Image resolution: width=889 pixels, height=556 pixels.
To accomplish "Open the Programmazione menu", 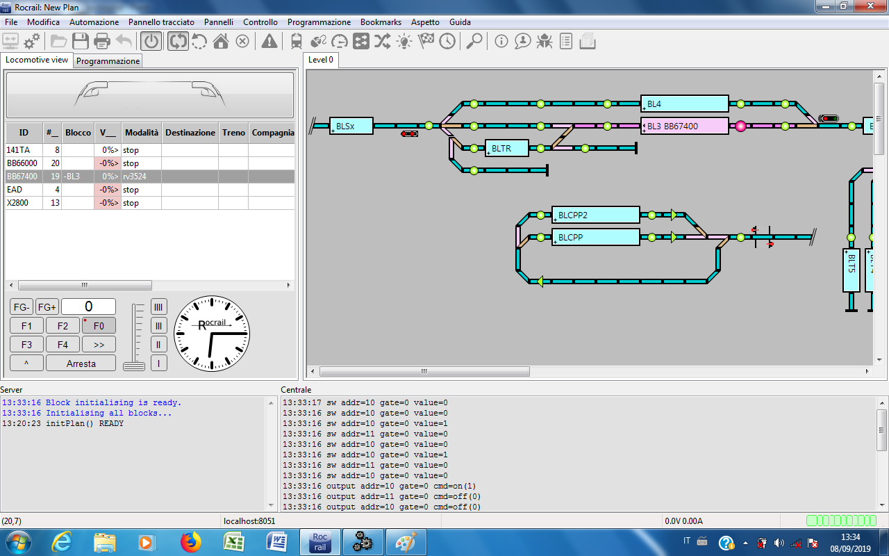I will 319,22.
